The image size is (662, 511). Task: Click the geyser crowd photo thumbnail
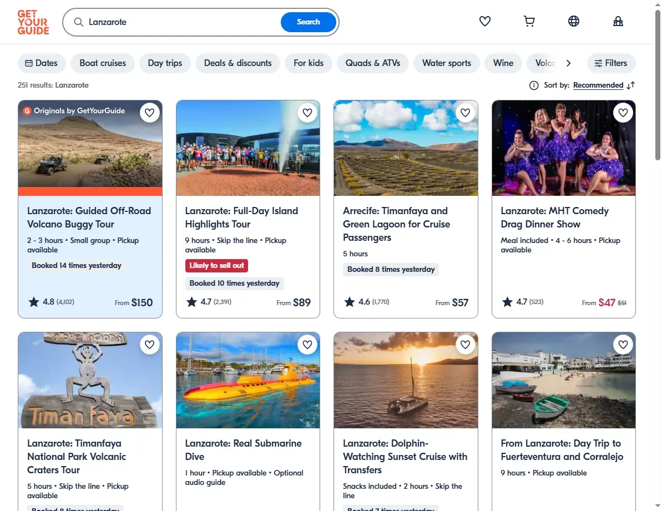[x=248, y=148]
